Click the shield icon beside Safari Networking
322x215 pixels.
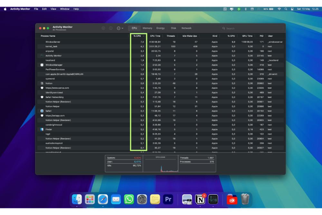tap(42, 97)
